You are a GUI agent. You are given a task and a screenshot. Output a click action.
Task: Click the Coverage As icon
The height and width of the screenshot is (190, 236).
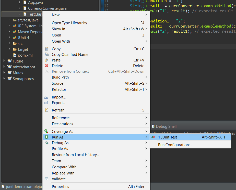47,131
